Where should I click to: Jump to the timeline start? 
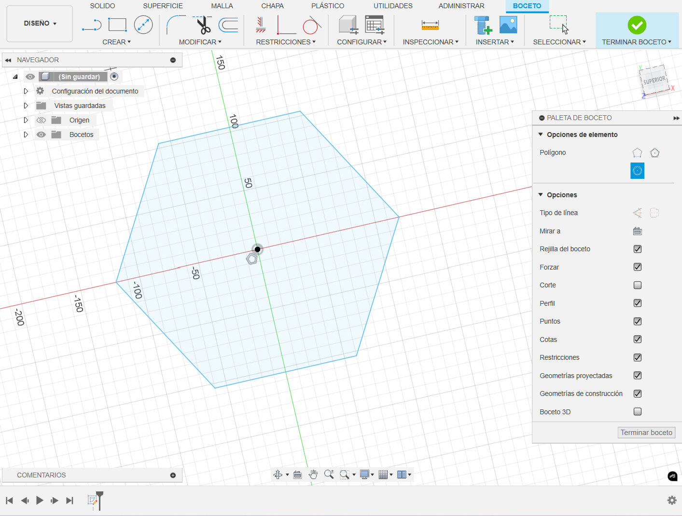[10, 500]
